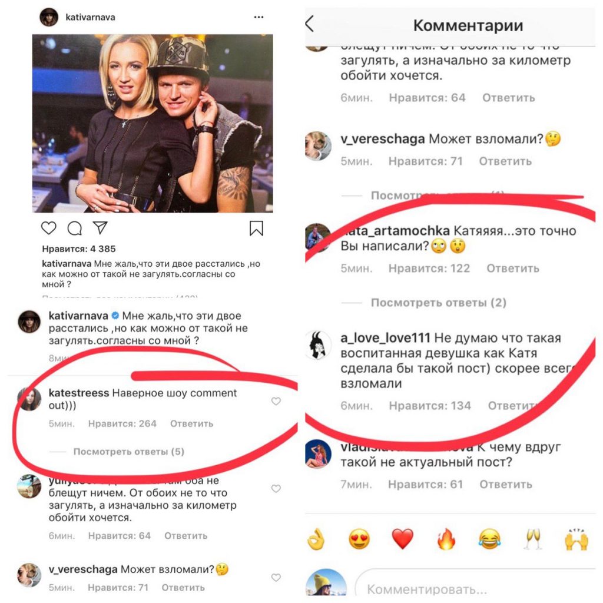Screen dimensions: 603x603
Task: Like the katestreess comment heart
Action: coord(276,401)
